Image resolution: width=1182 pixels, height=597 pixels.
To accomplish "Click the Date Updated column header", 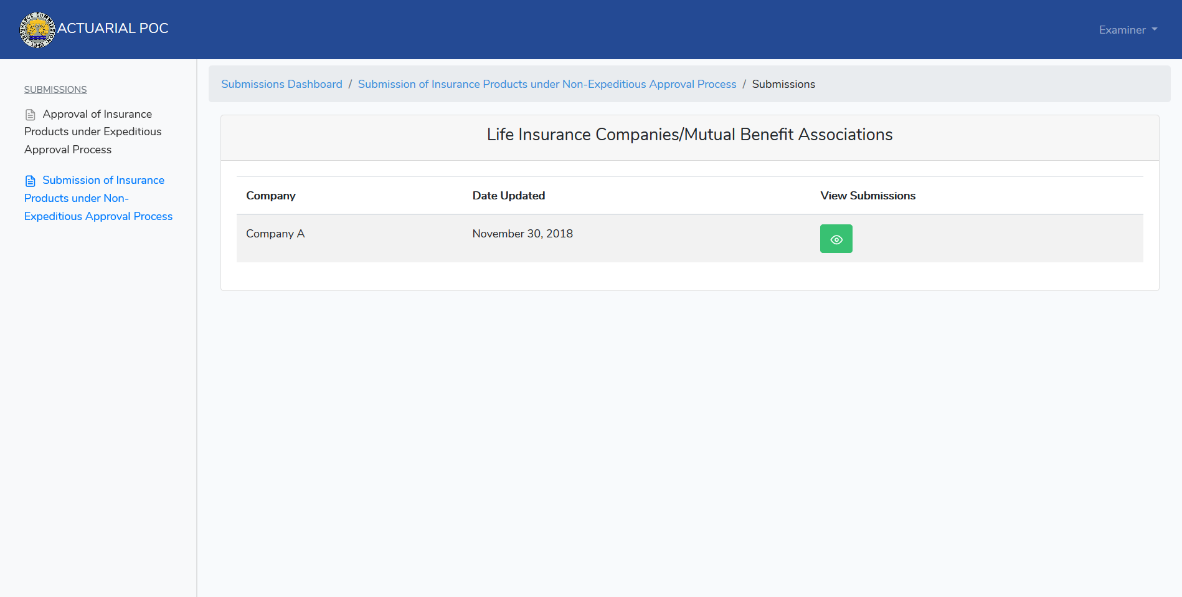I will point(509,196).
